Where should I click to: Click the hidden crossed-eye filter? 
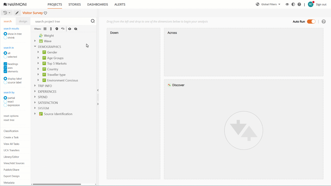point(76,29)
